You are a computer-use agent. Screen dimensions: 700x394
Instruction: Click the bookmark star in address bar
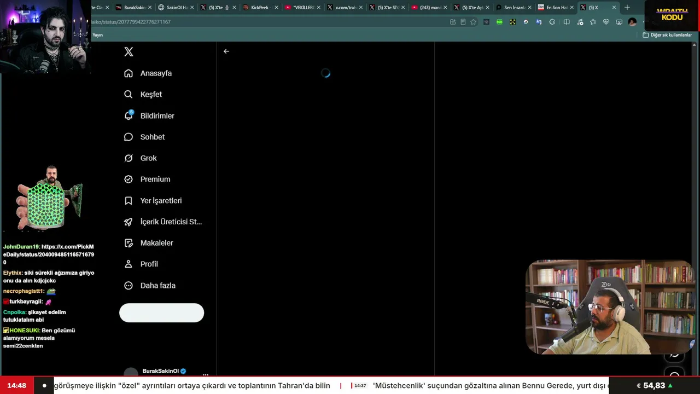[473, 22]
